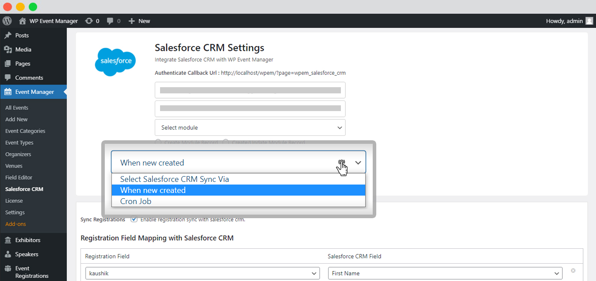Click the Pages sidebar icon

(8, 64)
